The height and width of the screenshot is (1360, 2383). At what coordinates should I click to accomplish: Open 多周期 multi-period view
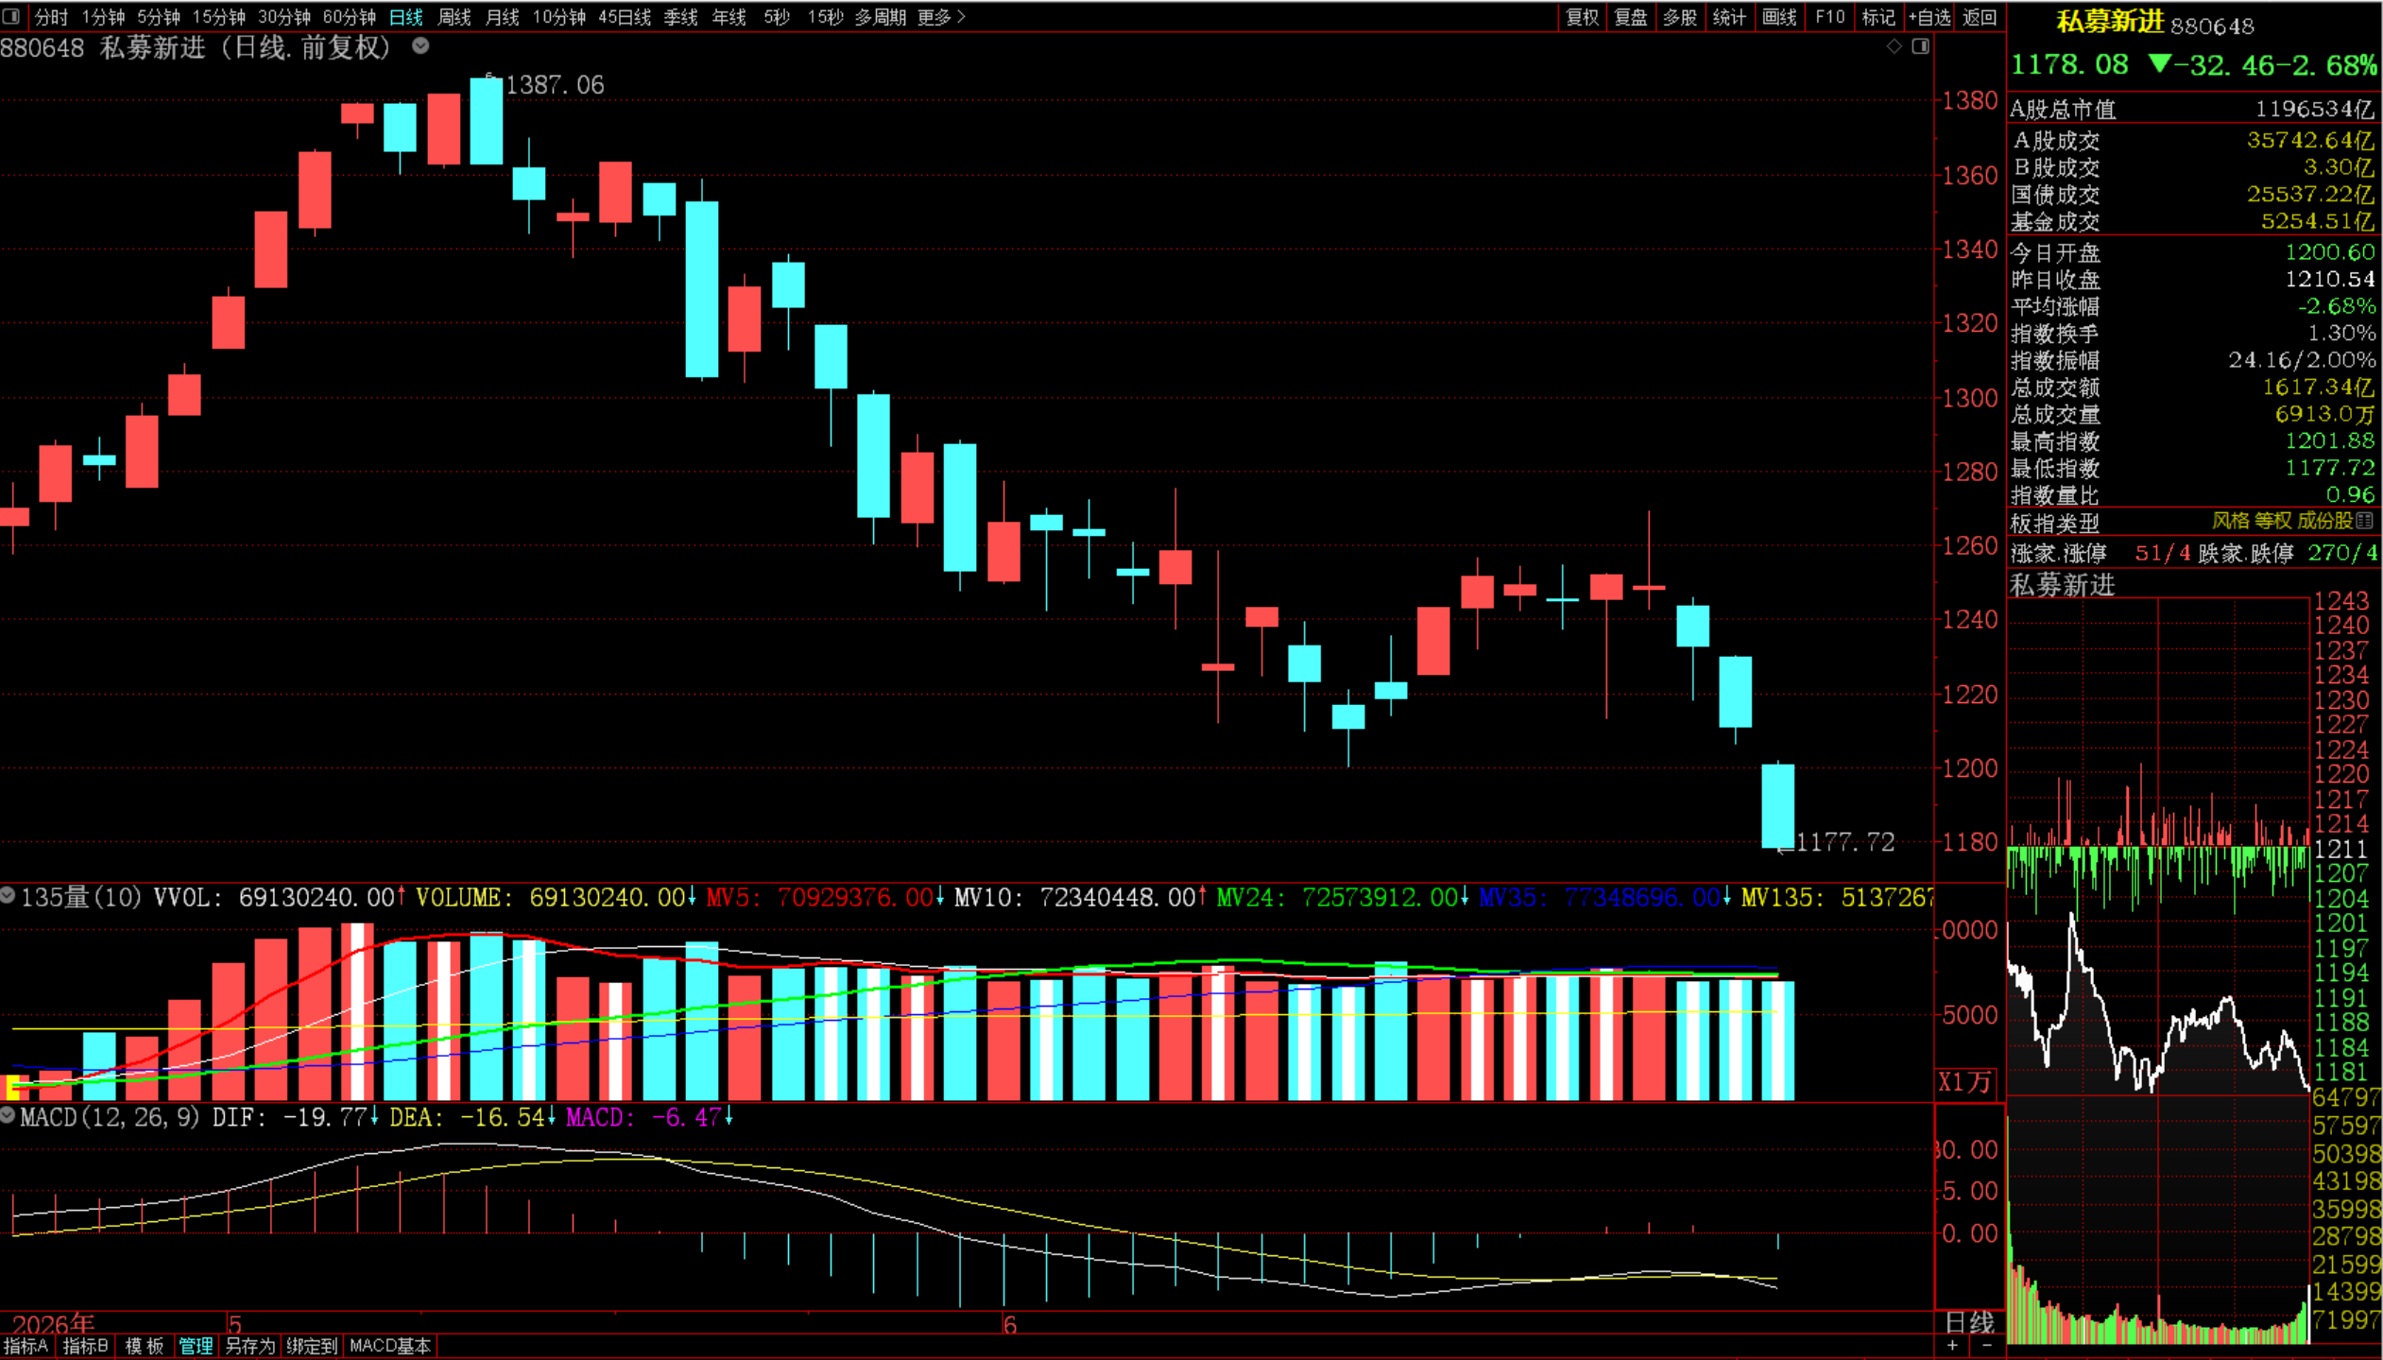(x=880, y=17)
